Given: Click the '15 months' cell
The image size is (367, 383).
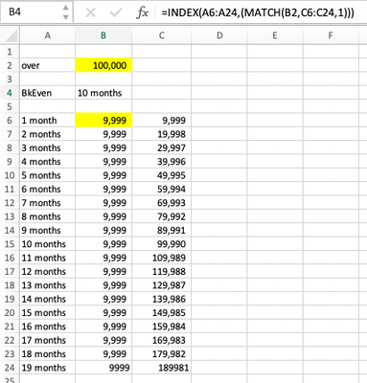Looking at the screenshot, I should 48,312.
